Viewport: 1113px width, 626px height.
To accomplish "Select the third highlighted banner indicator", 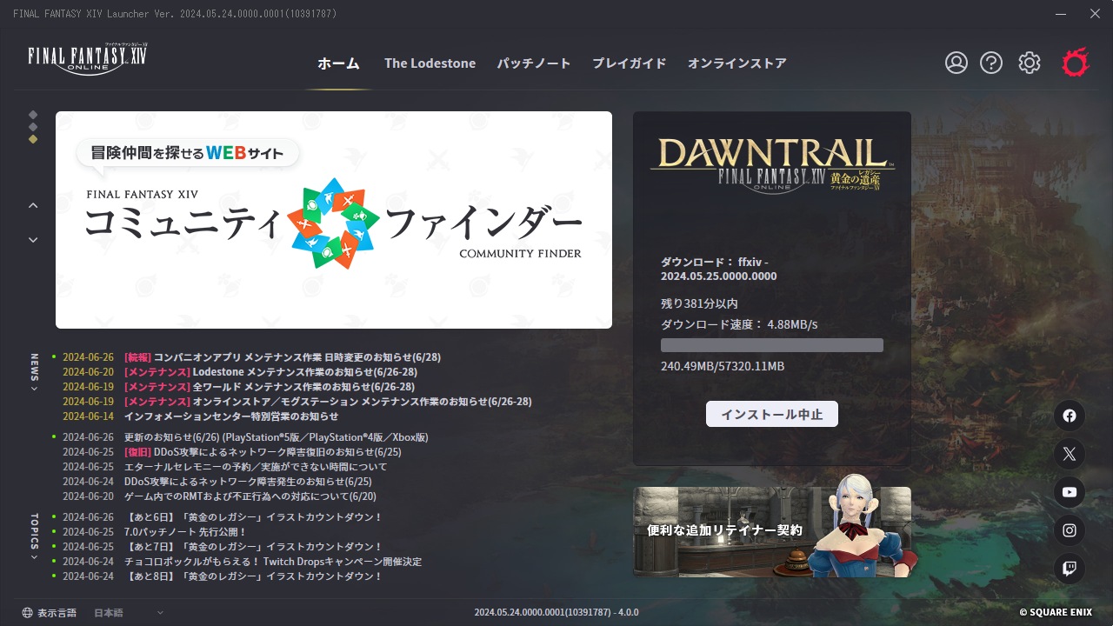I will tap(33, 138).
